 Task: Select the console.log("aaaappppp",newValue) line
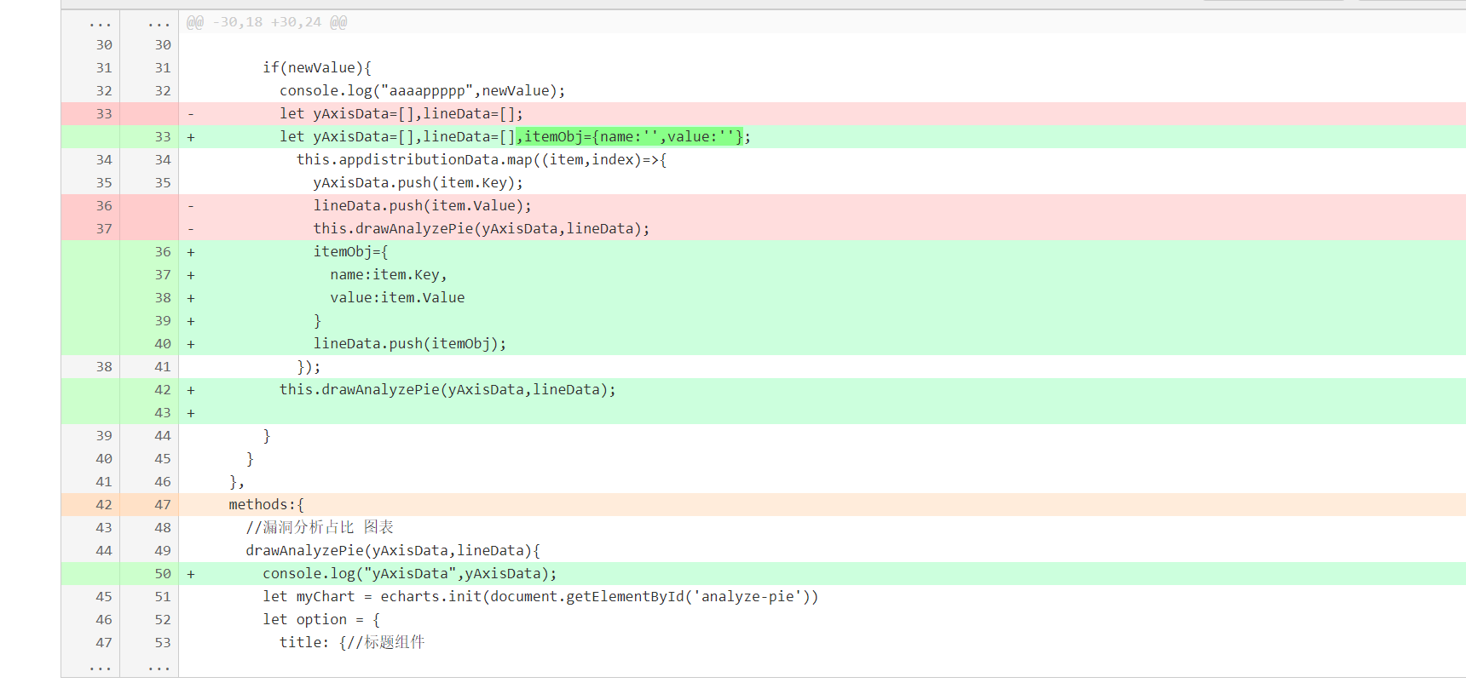click(x=422, y=90)
